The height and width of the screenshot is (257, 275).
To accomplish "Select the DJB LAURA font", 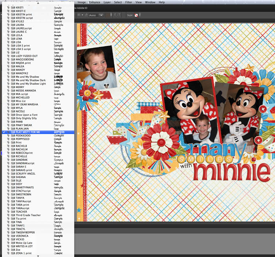I will click(x=38, y=25).
